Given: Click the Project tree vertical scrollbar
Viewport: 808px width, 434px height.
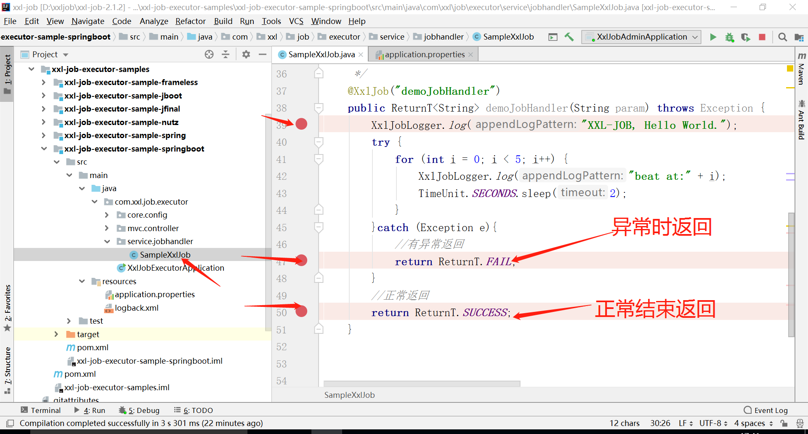Looking at the screenshot, I should tap(268, 223).
